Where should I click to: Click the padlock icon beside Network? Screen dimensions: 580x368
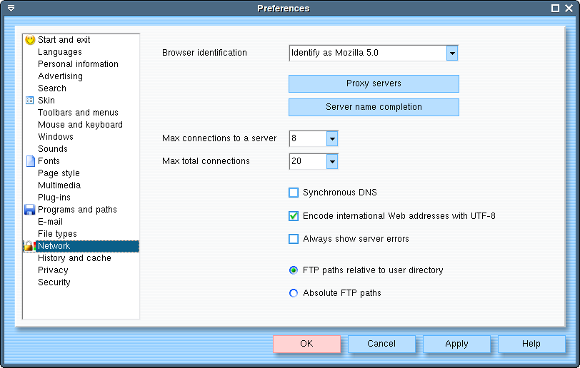[x=30, y=246]
